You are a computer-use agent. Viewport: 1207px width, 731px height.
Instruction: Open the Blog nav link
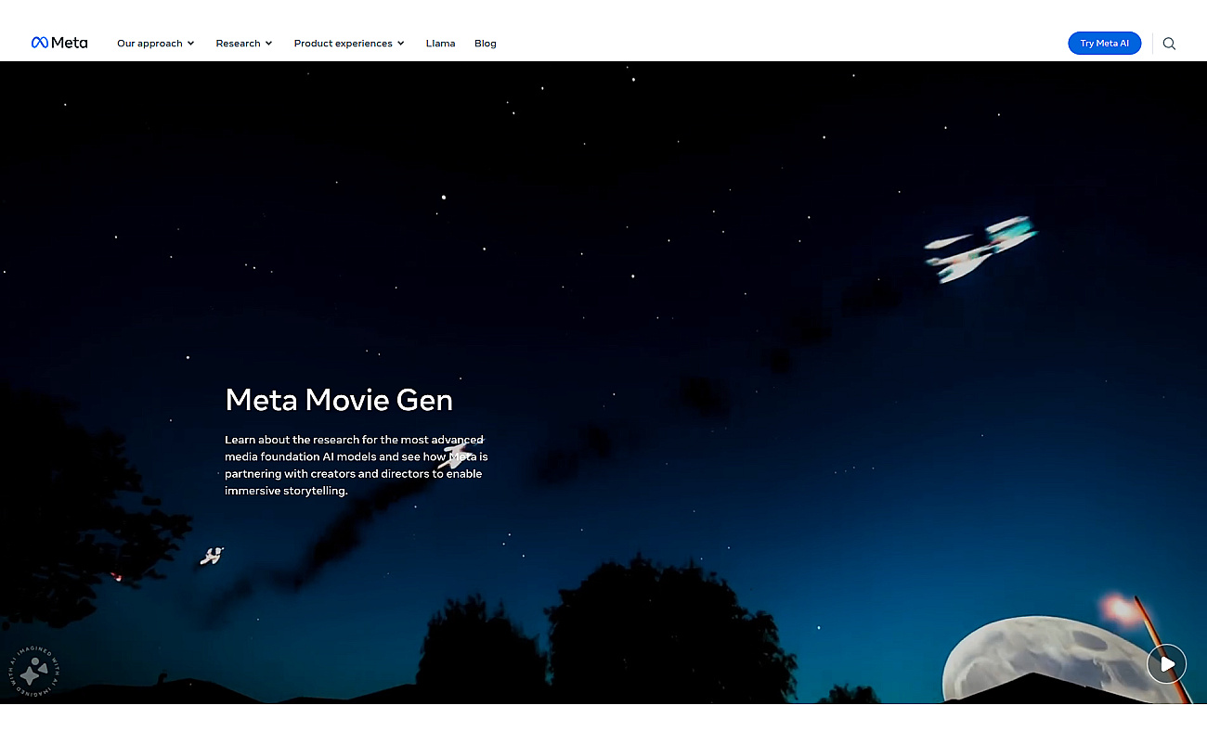(x=485, y=44)
